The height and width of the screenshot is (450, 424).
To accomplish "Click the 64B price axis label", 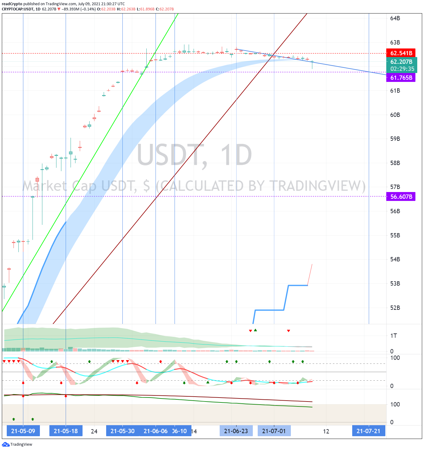I will click(395, 18).
